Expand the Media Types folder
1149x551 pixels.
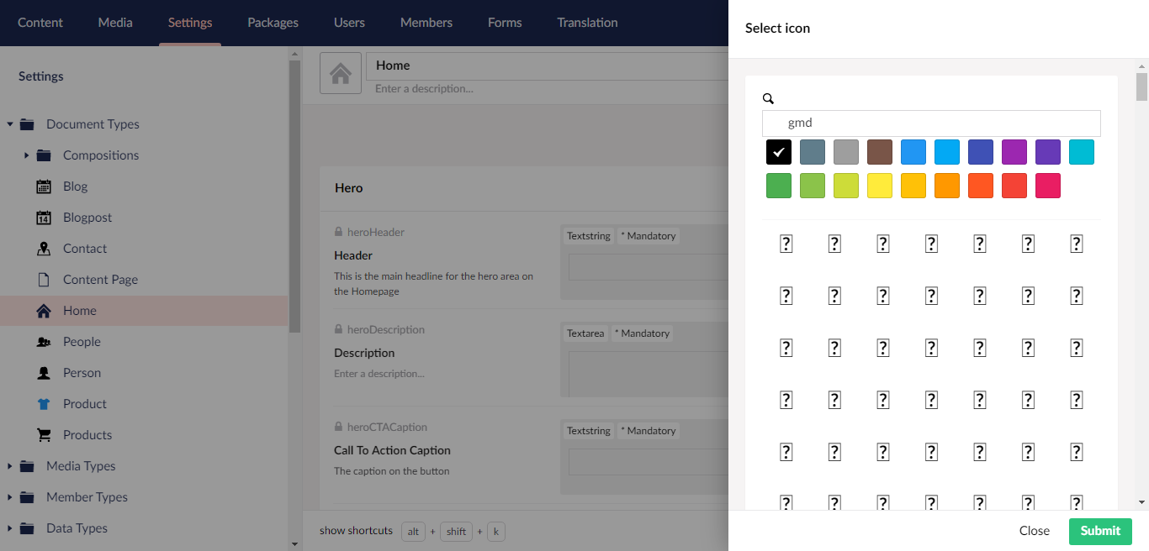pos(10,466)
